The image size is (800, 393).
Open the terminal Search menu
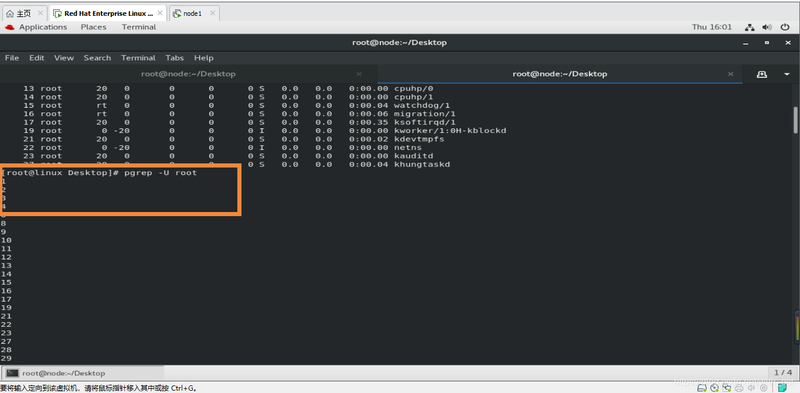(x=97, y=58)
